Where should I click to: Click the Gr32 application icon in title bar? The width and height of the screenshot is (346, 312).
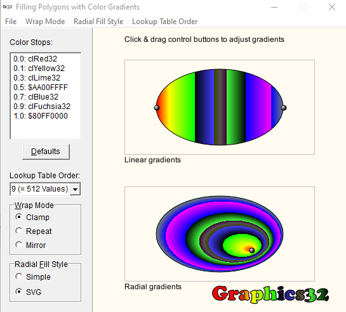pos(7,7)
